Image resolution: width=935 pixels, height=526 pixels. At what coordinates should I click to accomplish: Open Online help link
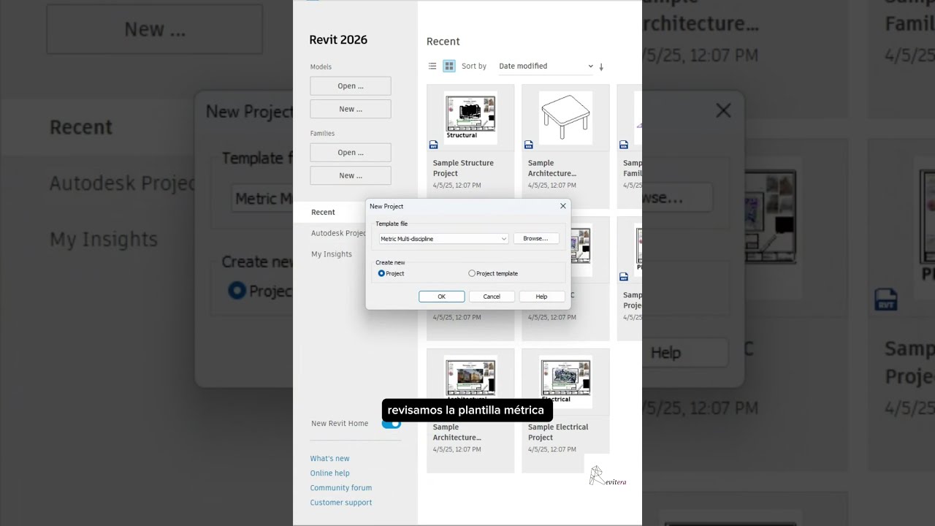[329, 473]
